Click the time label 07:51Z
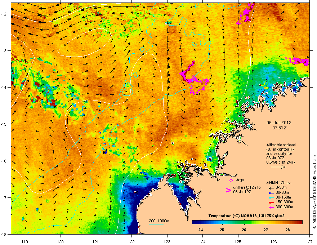317x245 pixels. pyautogui.click(x=279, y=128)
